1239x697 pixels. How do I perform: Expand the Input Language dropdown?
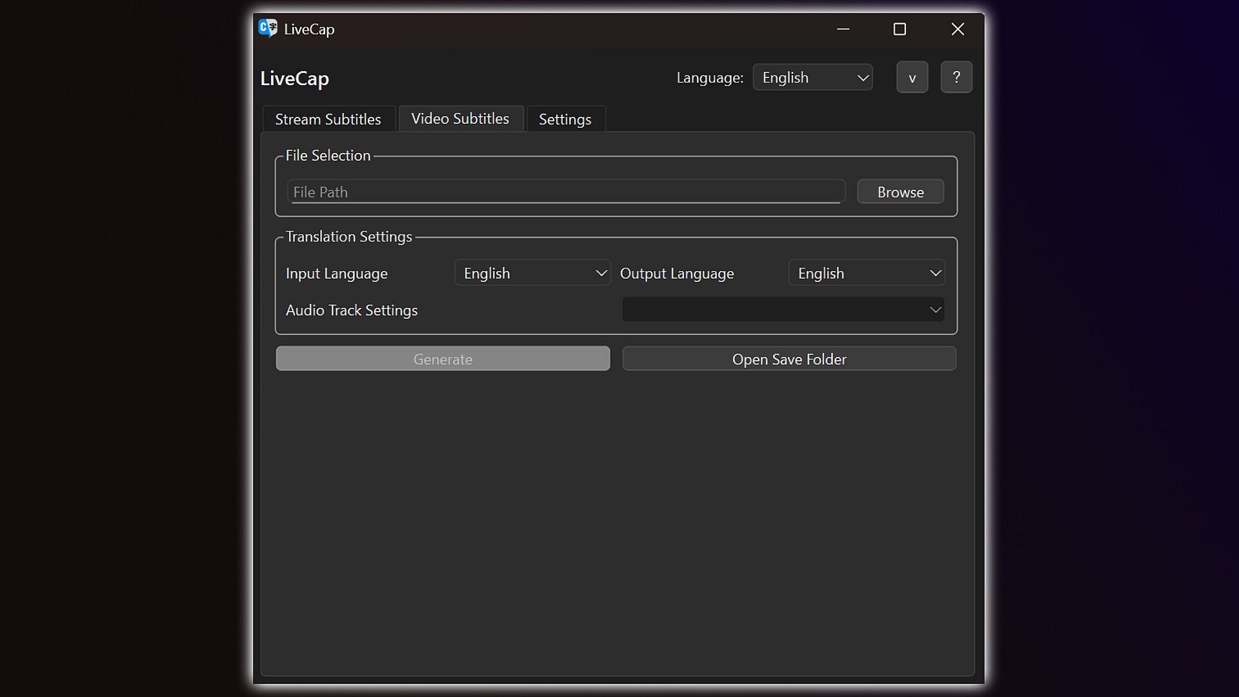point(532,273)
